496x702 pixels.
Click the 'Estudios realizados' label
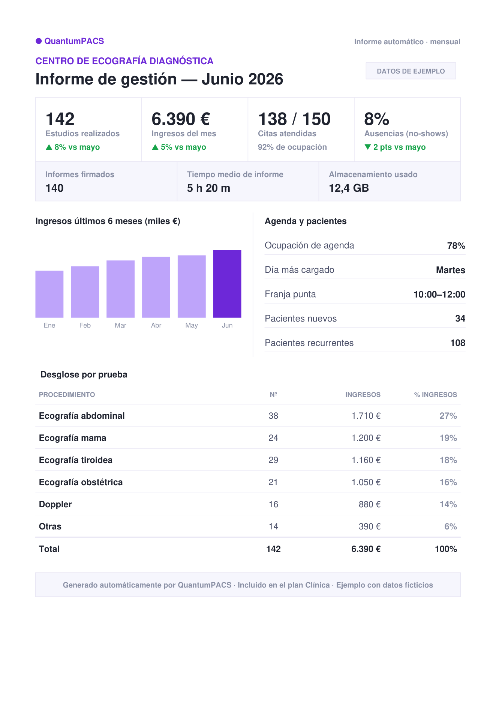(x=82, y=134)
